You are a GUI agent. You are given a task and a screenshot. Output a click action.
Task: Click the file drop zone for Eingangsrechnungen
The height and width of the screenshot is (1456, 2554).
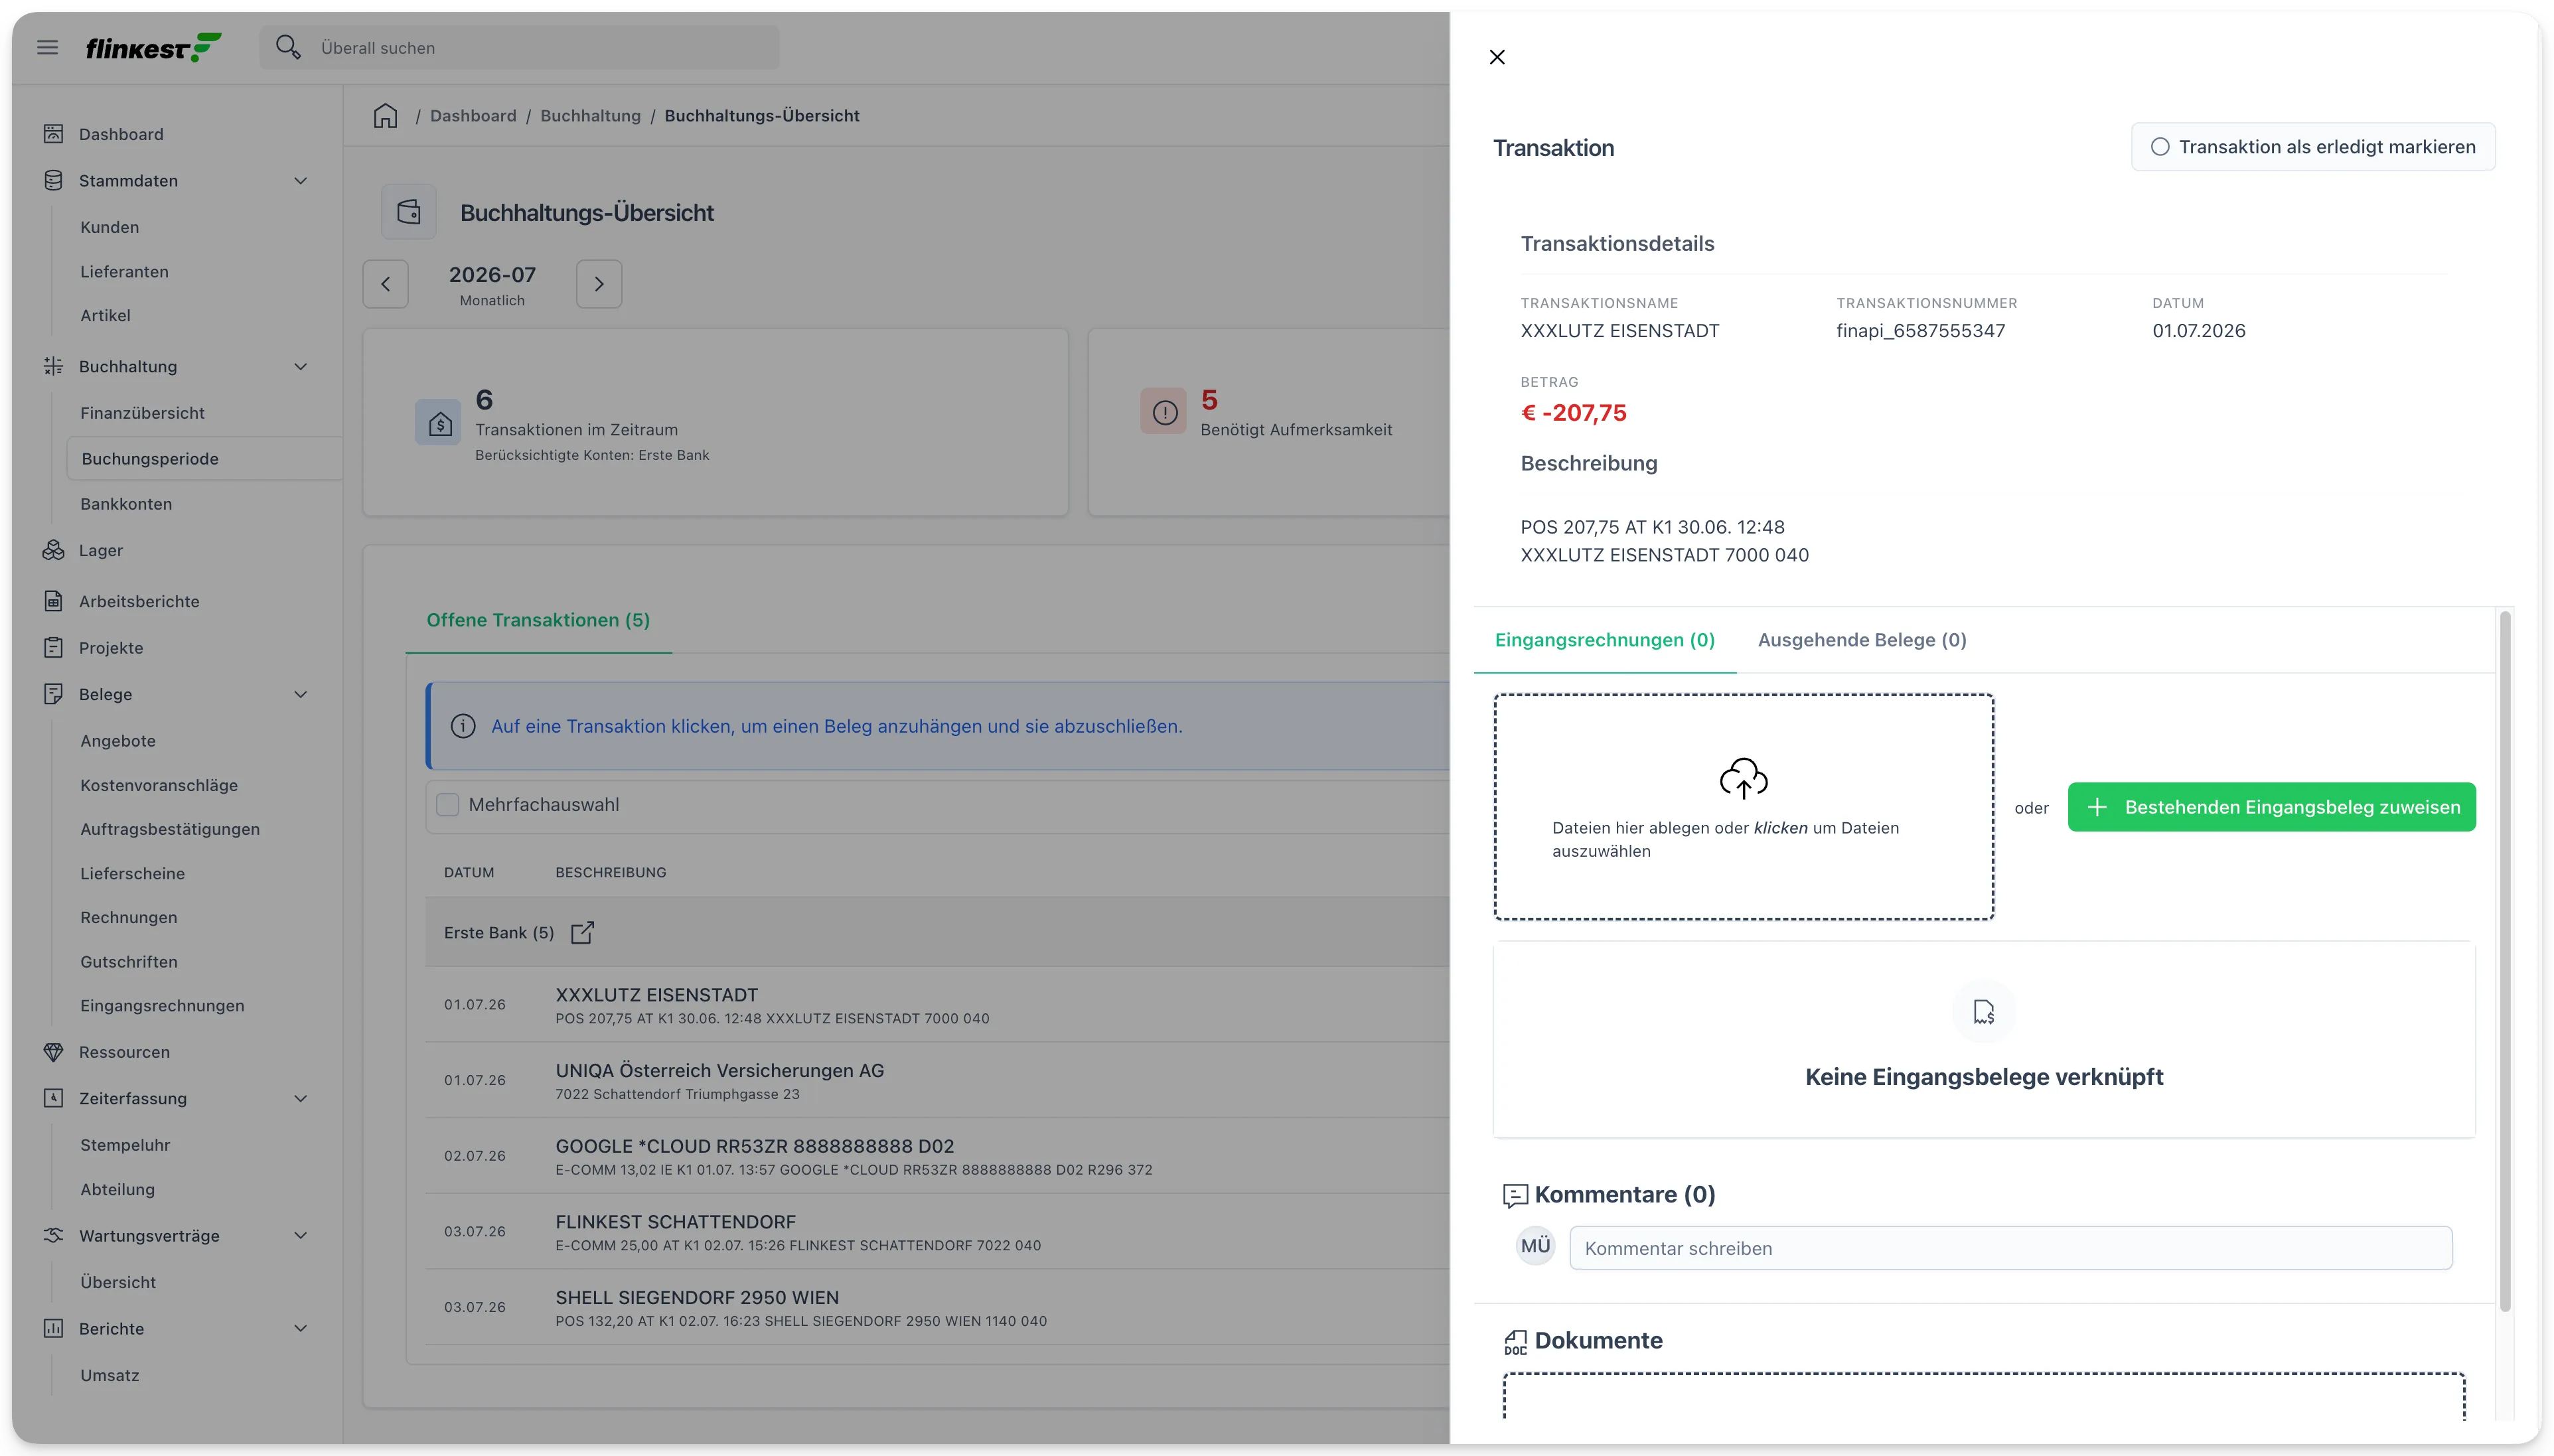1743,807
